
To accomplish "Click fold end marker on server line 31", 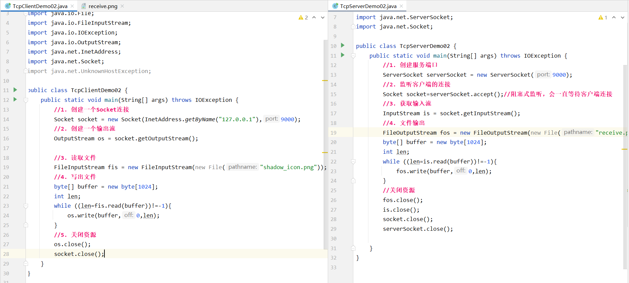I will [353, 248].
